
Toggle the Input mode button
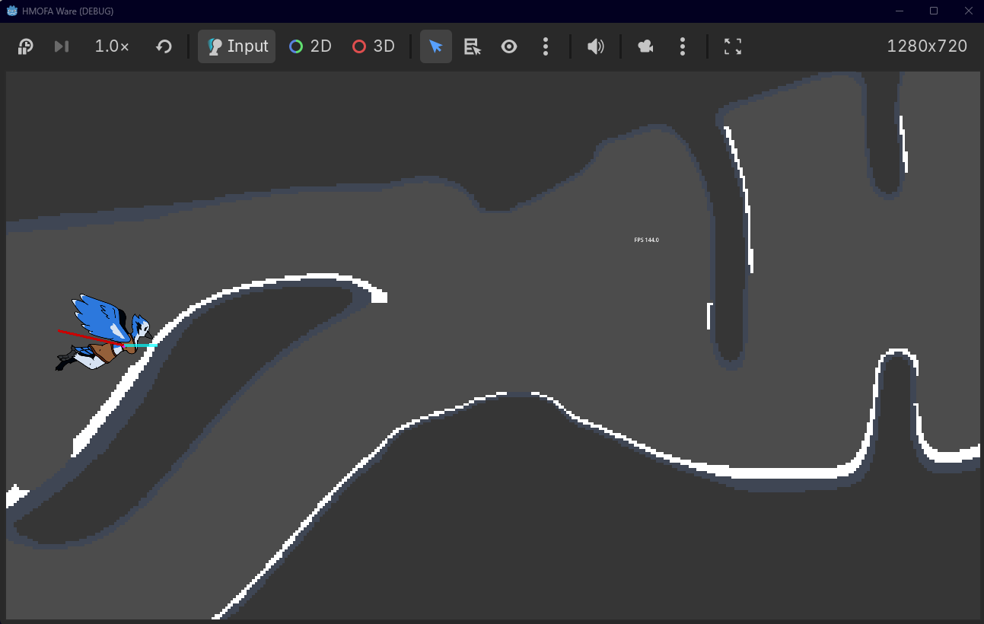237,46
